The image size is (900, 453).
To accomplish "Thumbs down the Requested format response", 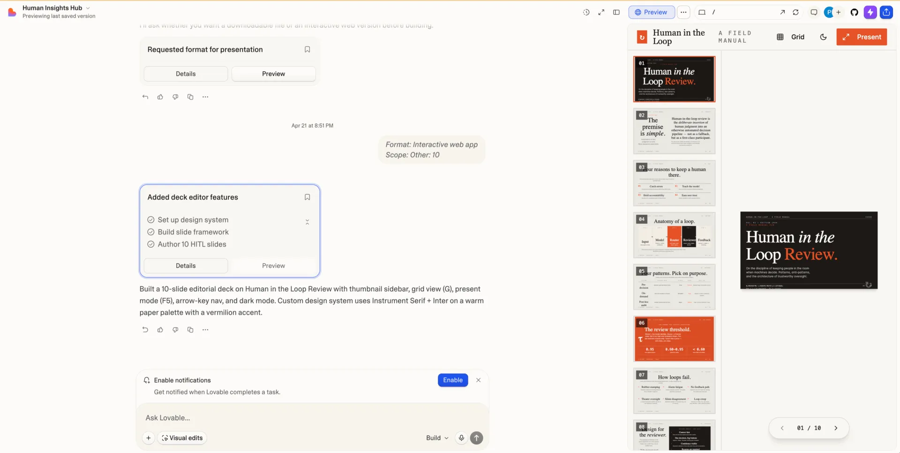I will 175,97.
